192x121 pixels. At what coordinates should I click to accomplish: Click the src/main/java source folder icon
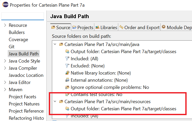[61, 44]
